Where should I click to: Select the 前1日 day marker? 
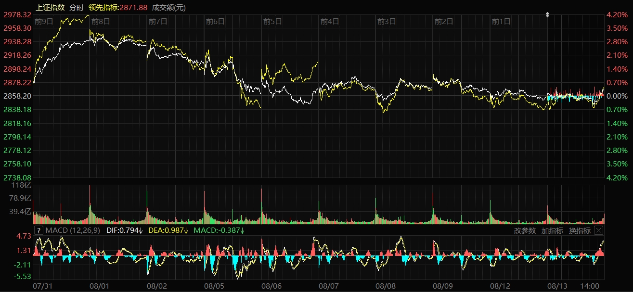(501, 21)
